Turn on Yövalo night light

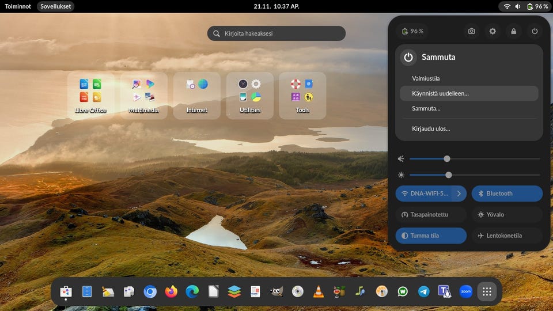[x=507, y=214]
